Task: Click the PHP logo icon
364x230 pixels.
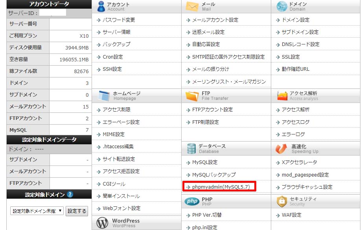Action: click(192, 202)
